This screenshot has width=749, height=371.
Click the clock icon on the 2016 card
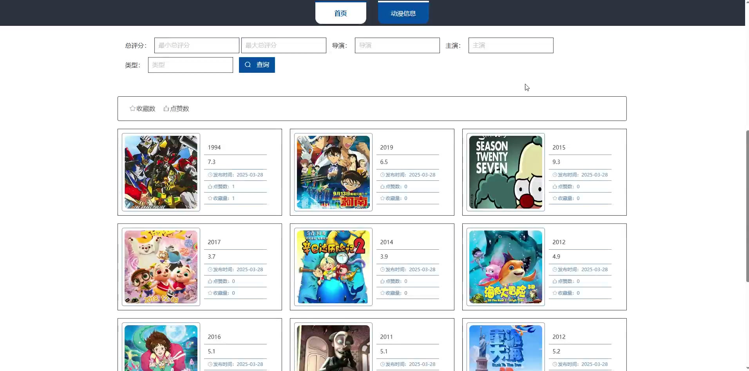[x=210, y=364]
